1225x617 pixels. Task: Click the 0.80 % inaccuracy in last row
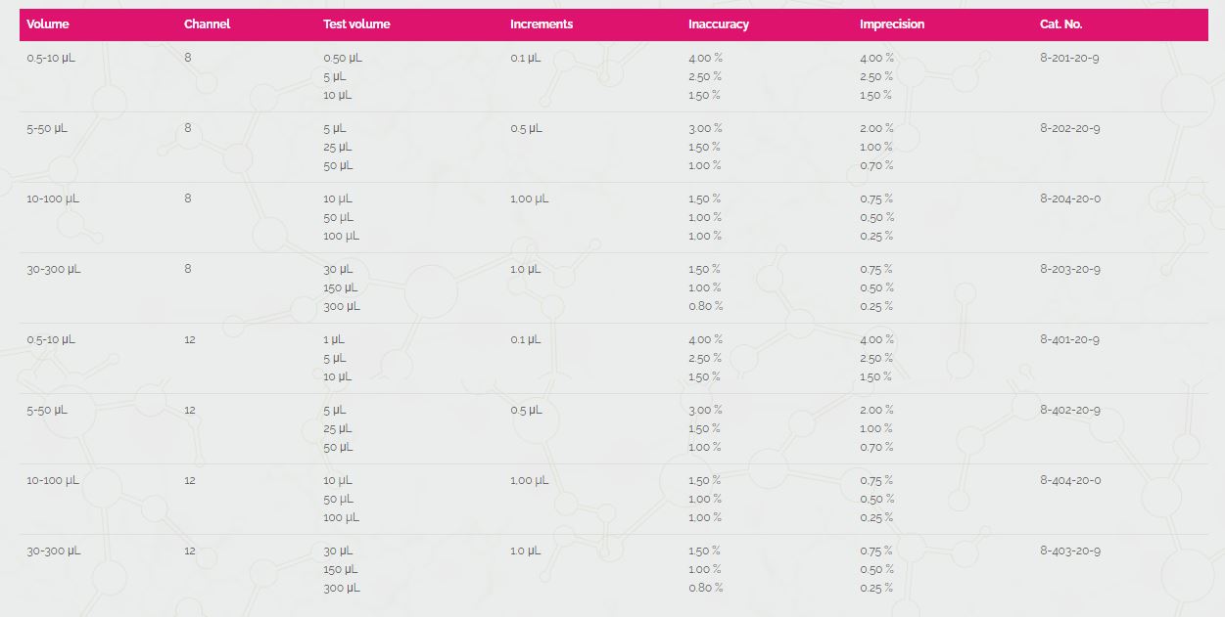click(706, 588)
